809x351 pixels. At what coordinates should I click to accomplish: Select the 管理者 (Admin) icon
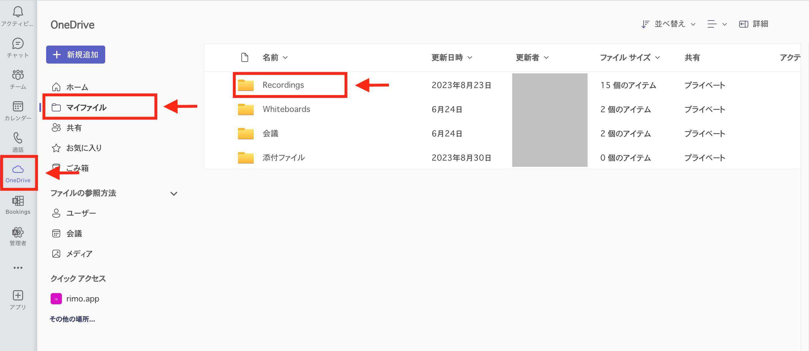coord(18,236)
